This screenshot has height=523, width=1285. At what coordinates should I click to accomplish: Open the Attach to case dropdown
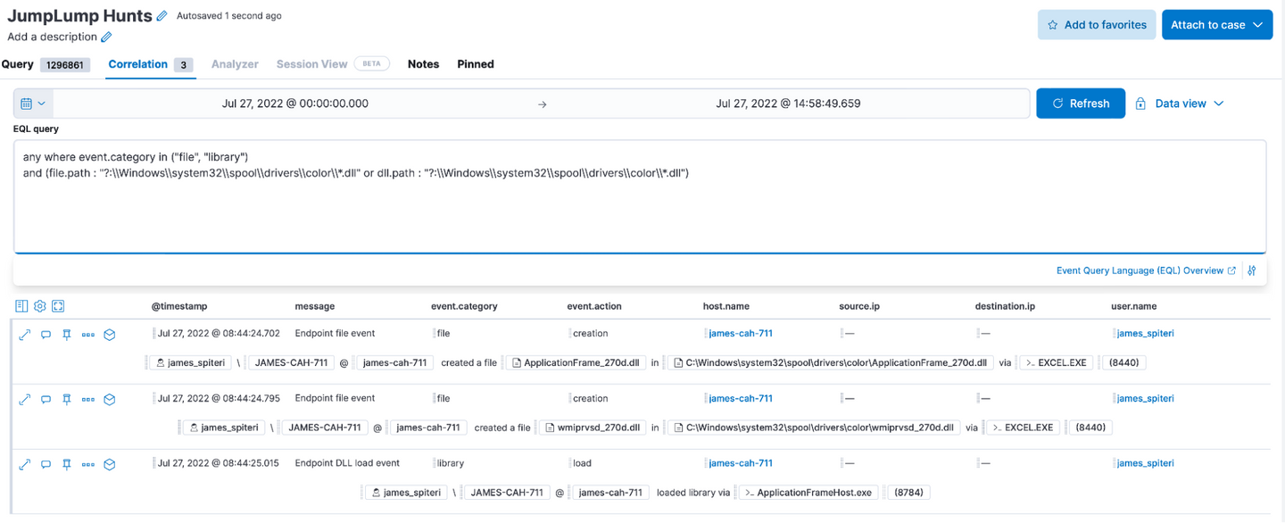1216,25
